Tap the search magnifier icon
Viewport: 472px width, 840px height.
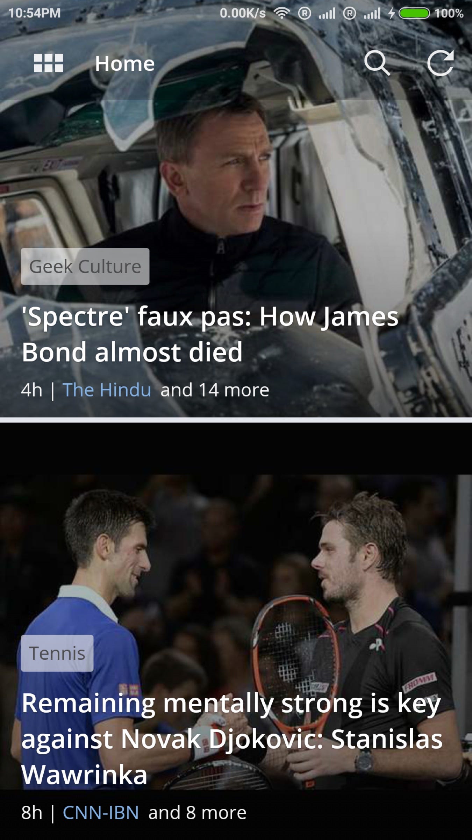[377, 63]
